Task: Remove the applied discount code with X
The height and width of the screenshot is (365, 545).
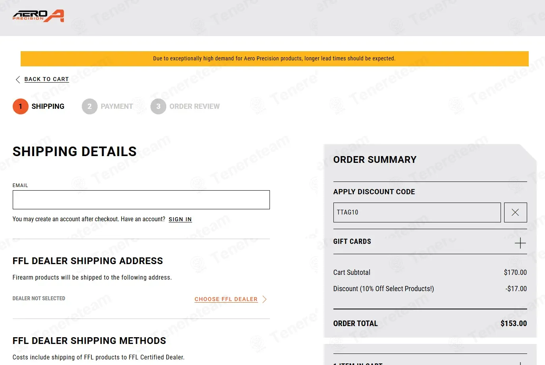Action: [515, 212]
